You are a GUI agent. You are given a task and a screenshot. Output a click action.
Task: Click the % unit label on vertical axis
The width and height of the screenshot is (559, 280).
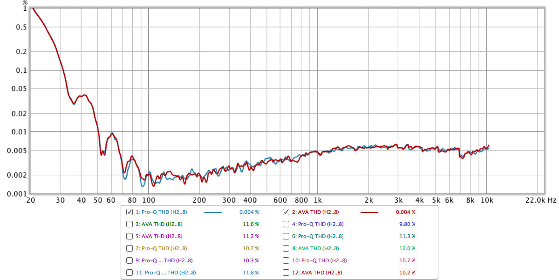coord(25,2)
